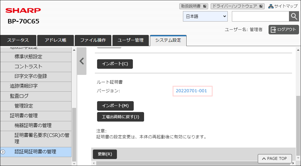Open 監査ログ in the sidebar

36,96
